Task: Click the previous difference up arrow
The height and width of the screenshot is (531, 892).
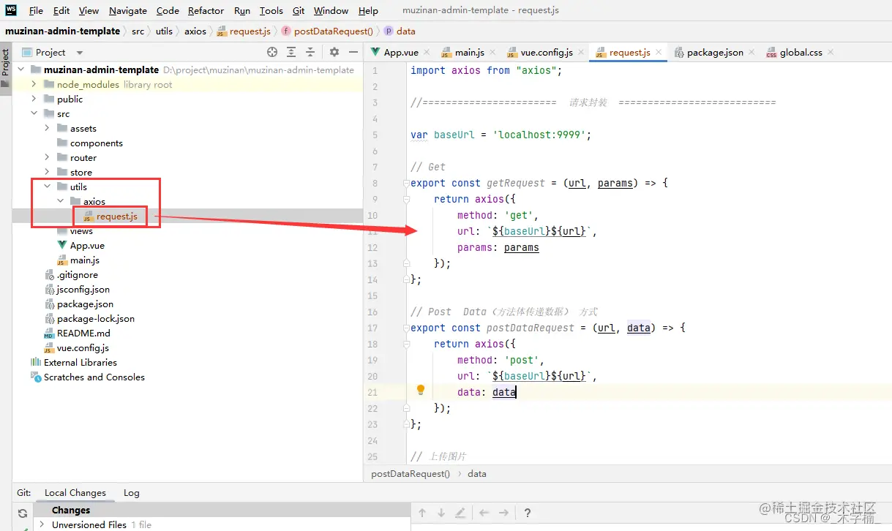Action: pyautogui.click(x=422, y=513)
